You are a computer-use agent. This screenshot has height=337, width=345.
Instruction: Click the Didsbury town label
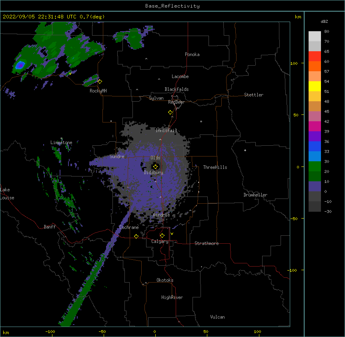[x=154, y=173]
